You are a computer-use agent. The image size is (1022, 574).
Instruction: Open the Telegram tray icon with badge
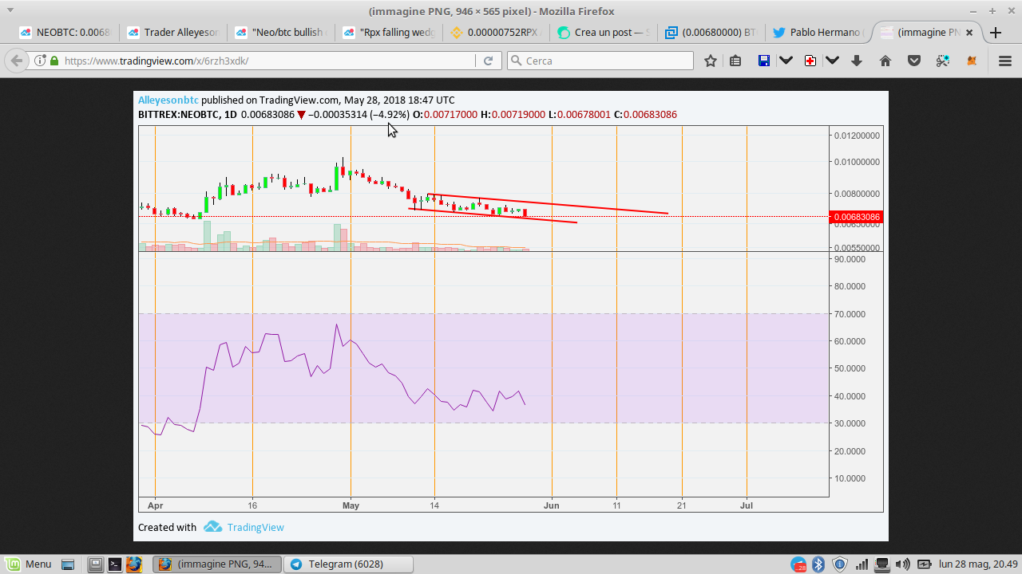799,564
